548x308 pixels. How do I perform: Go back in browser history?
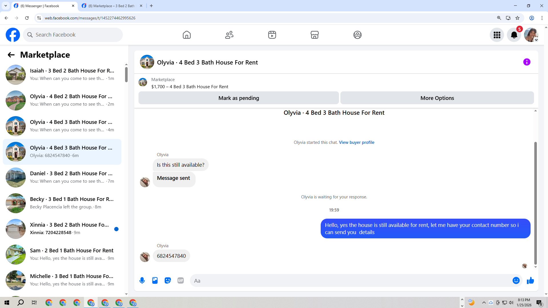click(x=6, y=18)
